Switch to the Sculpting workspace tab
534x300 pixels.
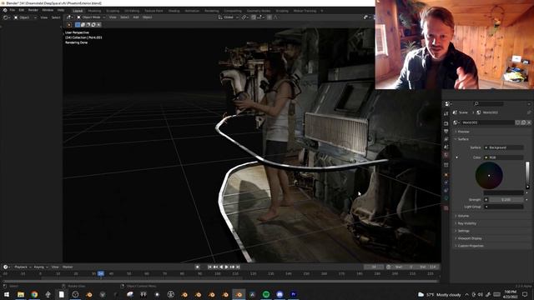coord(113,11)
